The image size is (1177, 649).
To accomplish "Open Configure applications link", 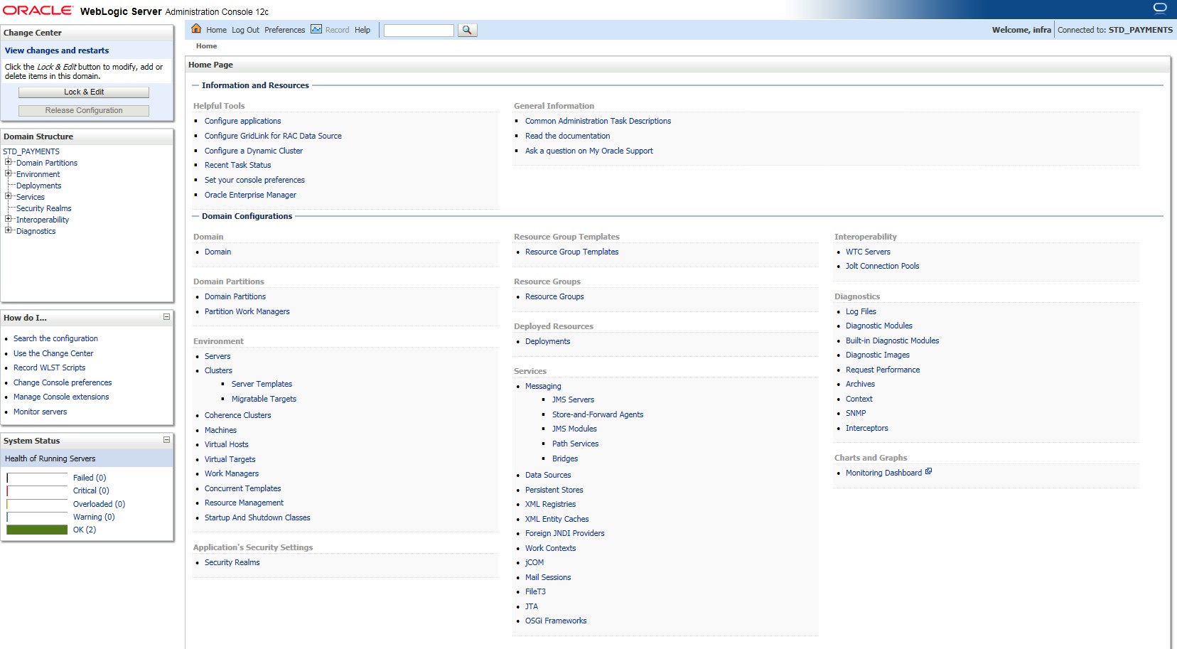I will coord(242,121).
